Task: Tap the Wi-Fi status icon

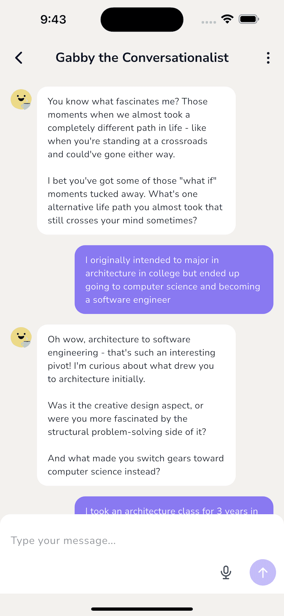Action: (x=227, y=19)
